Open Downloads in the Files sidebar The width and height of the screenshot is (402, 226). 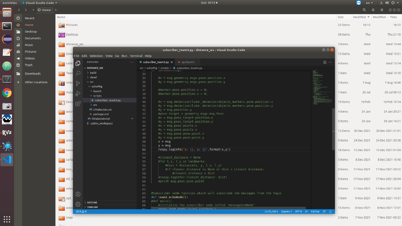pyautogui.click(x=33, y=74)
